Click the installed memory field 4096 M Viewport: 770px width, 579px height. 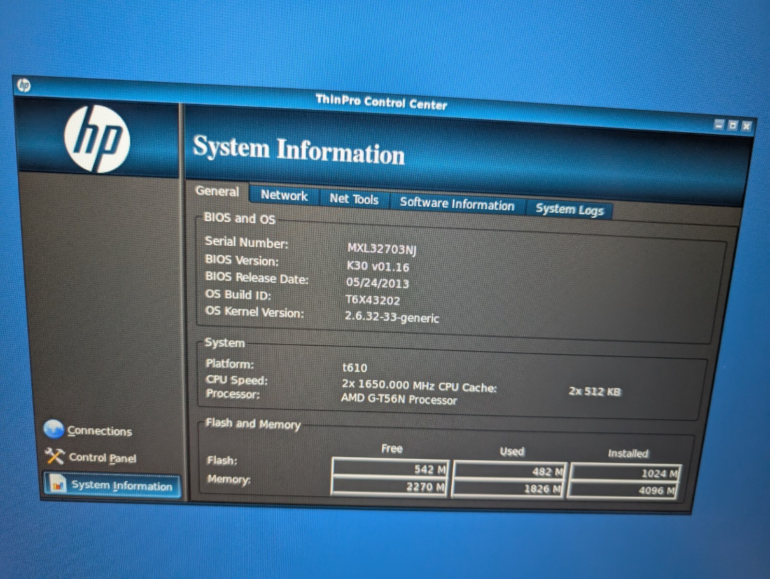tap(623, 491)
